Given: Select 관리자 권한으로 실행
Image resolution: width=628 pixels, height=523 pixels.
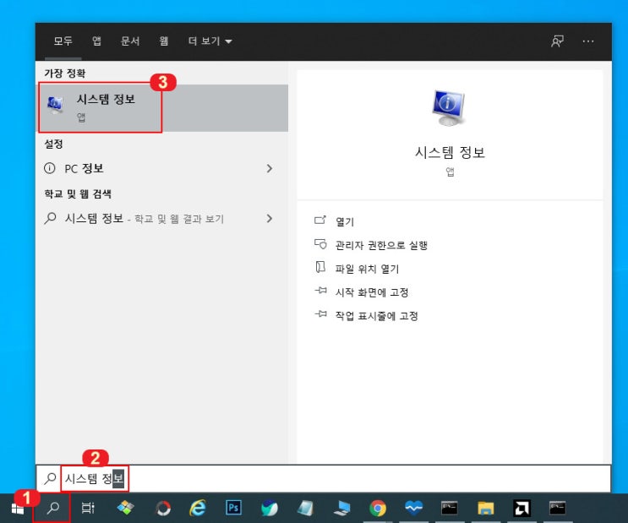Looking at the screenshot, I should [x=381, y=245].
